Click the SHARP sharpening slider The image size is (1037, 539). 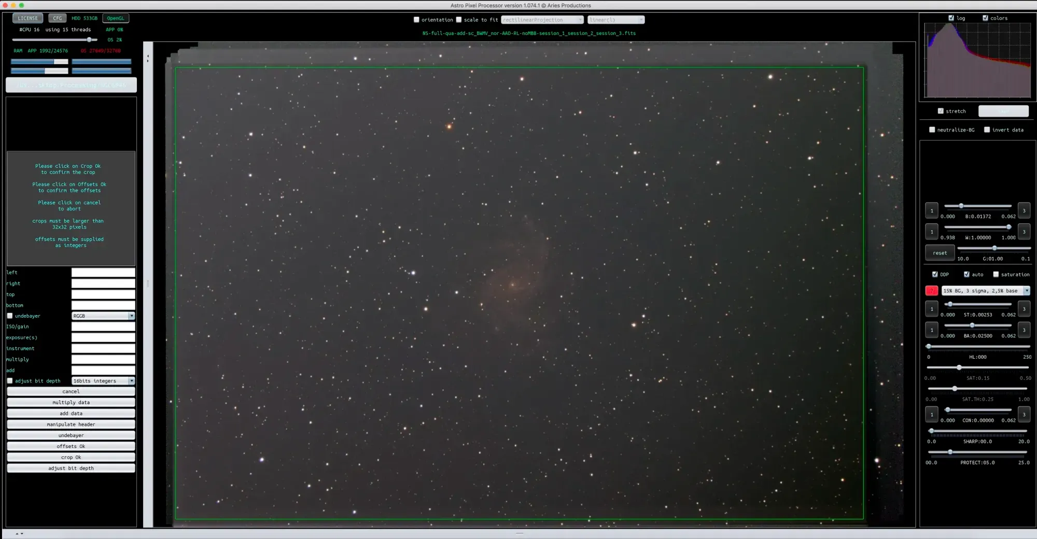pyautogui.click(x=977, y=431)
